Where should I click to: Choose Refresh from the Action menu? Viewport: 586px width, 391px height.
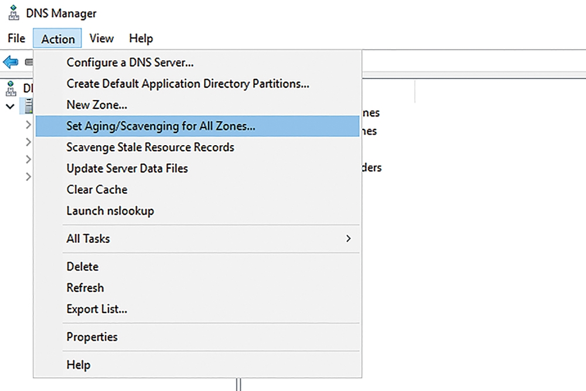[x=197, y=288]
